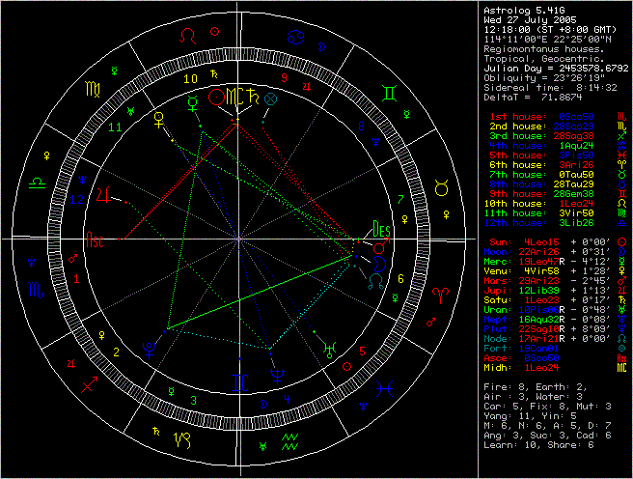Click the red Asc label on the wheel
The height and width of the screenshot is (479, 633).
coord(97,237)
